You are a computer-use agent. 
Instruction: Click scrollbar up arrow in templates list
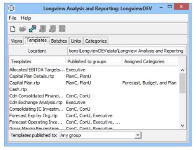coord(182,70)
